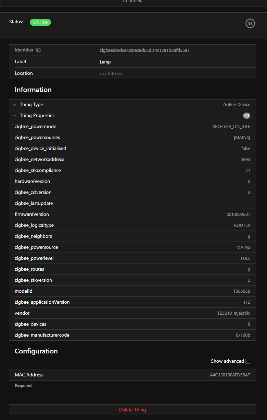Copy the Identifier with the copy icon
The image size is (267, 420).
pyautogui.click(x=39, y=50)
